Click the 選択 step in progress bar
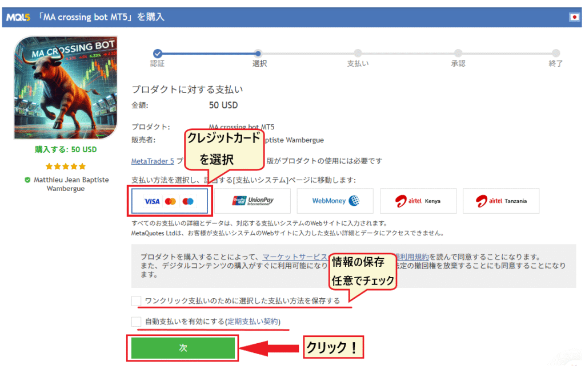585x370 pixels. (259, 53)
